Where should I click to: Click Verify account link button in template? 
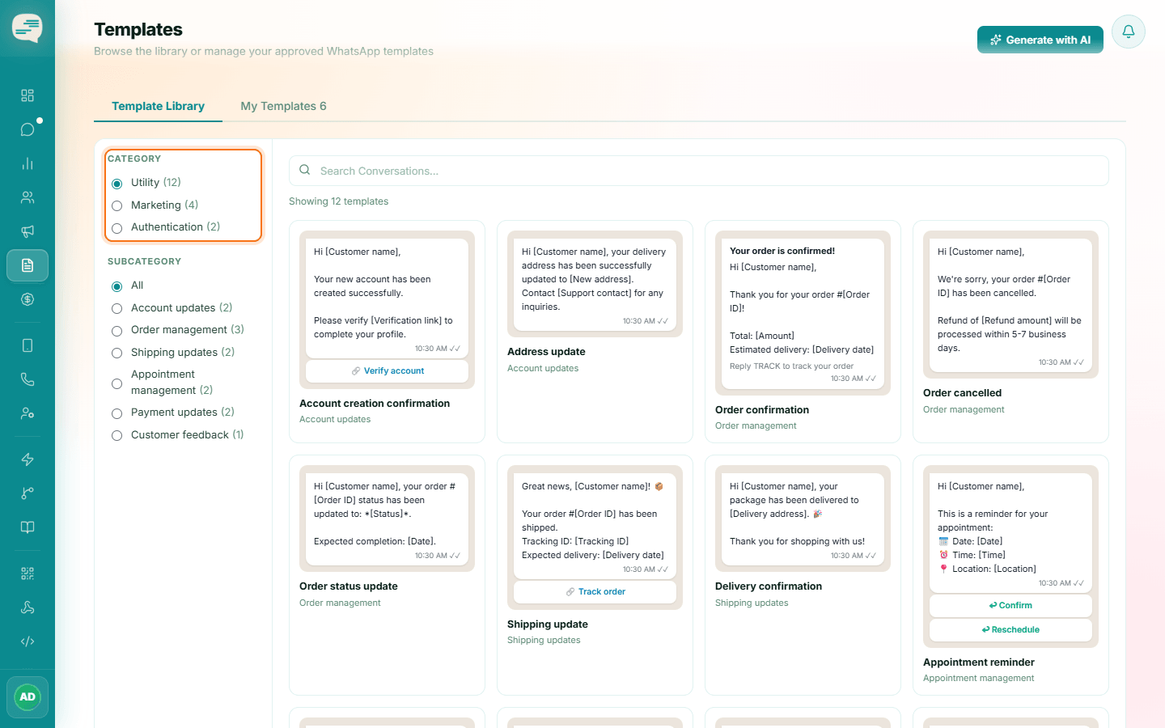(388, 370)
